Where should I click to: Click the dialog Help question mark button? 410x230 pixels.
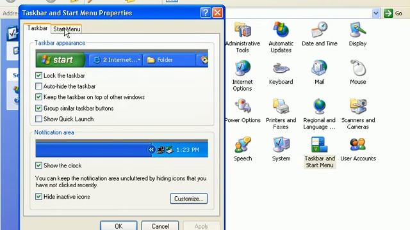click(206, 13)
